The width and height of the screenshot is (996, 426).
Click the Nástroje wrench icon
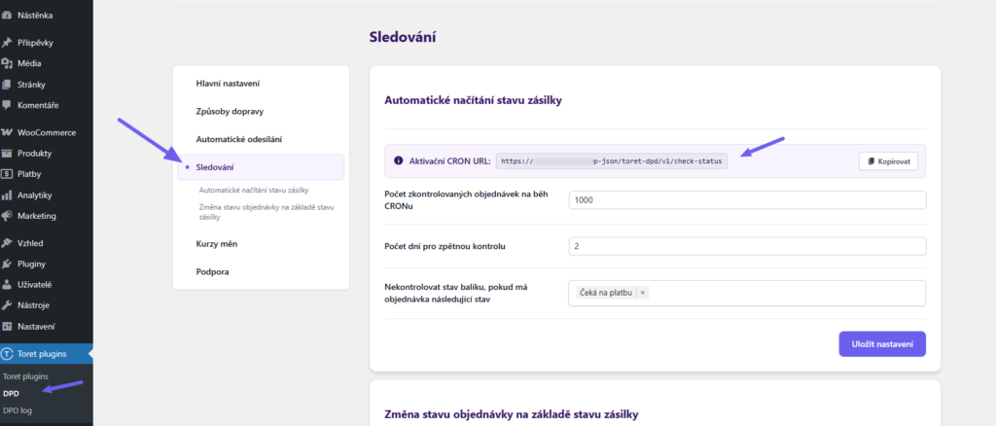point(7,305)
